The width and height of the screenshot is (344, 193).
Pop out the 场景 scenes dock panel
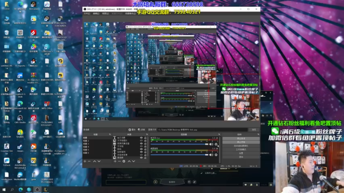pyautogui.click(x=110, y=134)
